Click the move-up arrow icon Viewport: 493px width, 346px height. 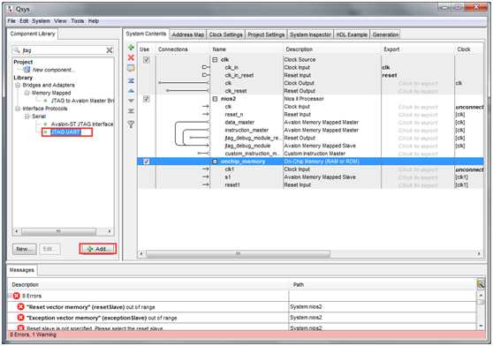pos(131,91)
